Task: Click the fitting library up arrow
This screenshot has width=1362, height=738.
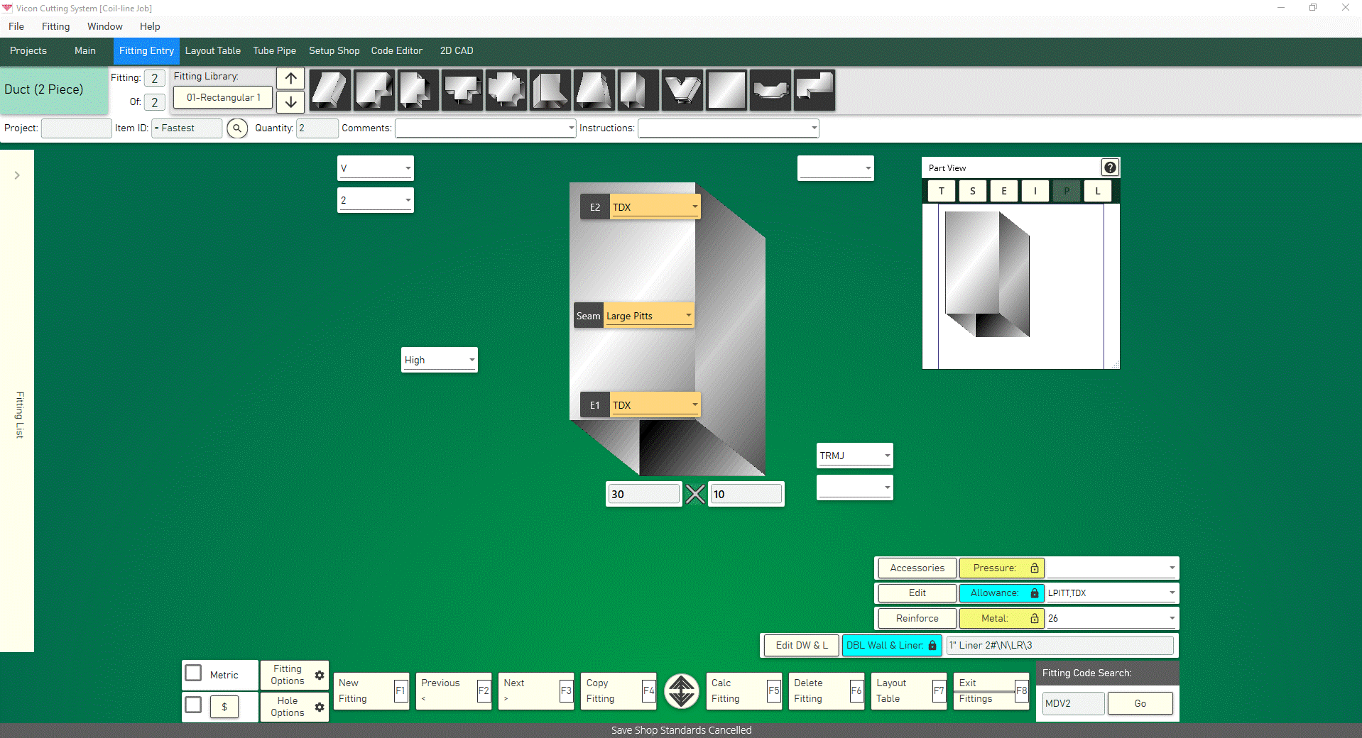Action: pos(290,78)
